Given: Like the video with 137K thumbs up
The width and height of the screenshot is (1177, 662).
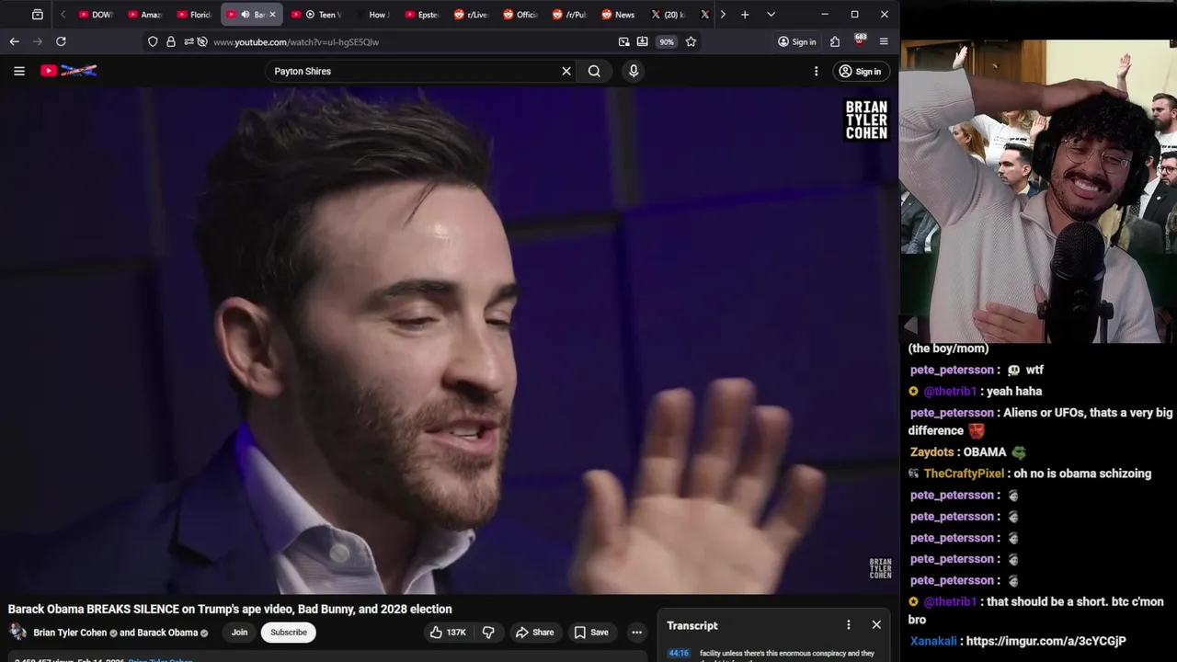Looking at the screenshot, I should pos(448,633).
